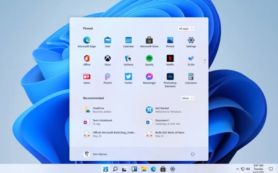Open Settings from the pinned grid
The height and width of the screenshot is (173, 278).
[191, 42]
